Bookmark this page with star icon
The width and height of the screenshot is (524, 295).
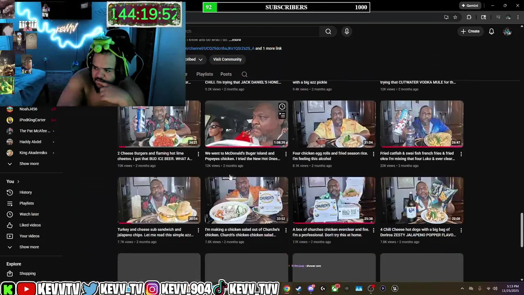pyautogui.click(x=455, y=17)
